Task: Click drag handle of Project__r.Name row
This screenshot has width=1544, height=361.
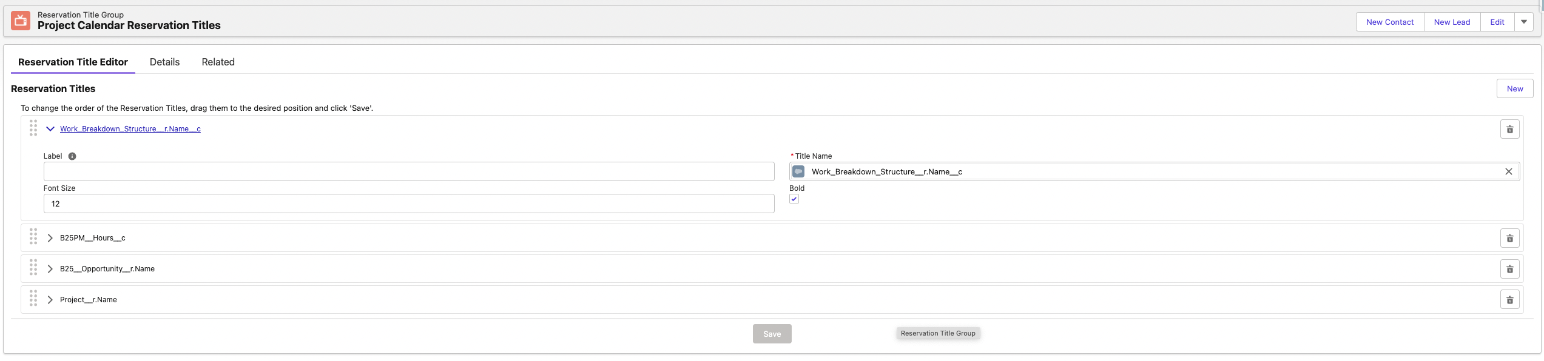Action: [x=33, y=299]
